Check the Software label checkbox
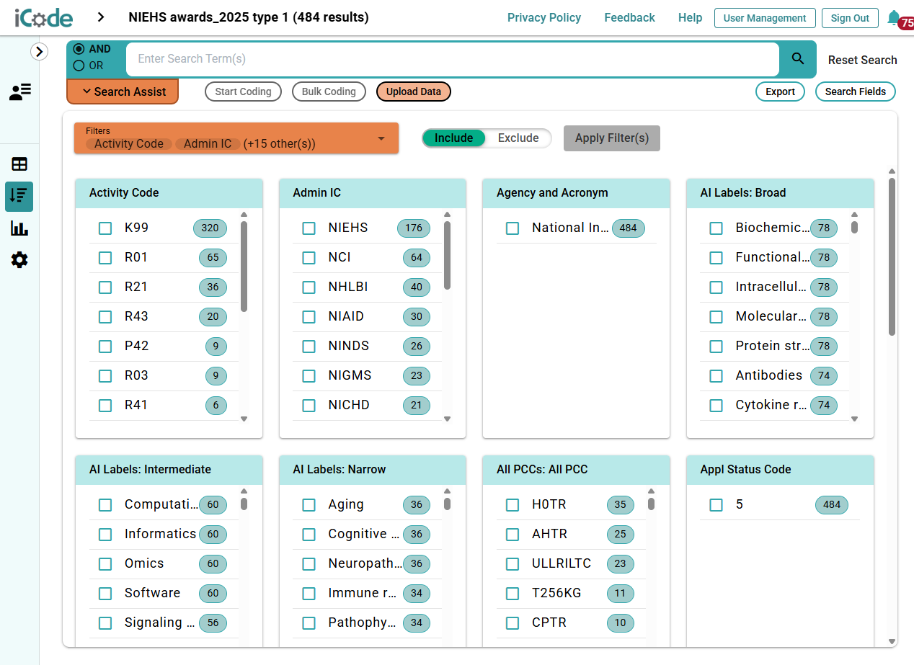Viewport: 914px width, 665px height. pos(105,594)
